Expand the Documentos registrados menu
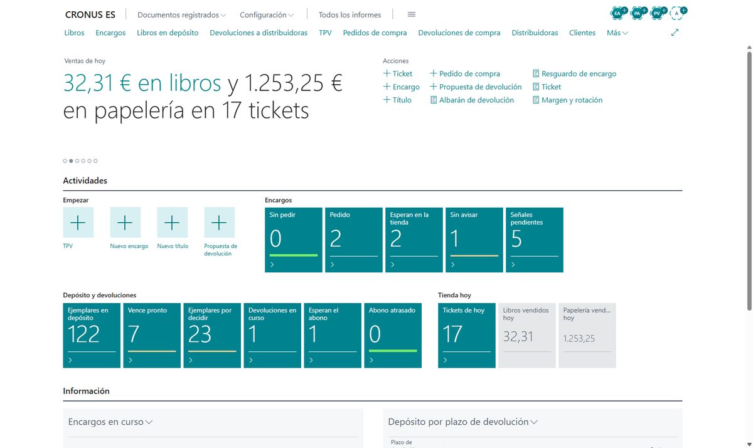Viewport: 753px width, 448px height. tap(181, 14)
